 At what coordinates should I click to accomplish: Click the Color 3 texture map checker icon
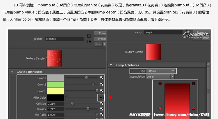point(102,91)
